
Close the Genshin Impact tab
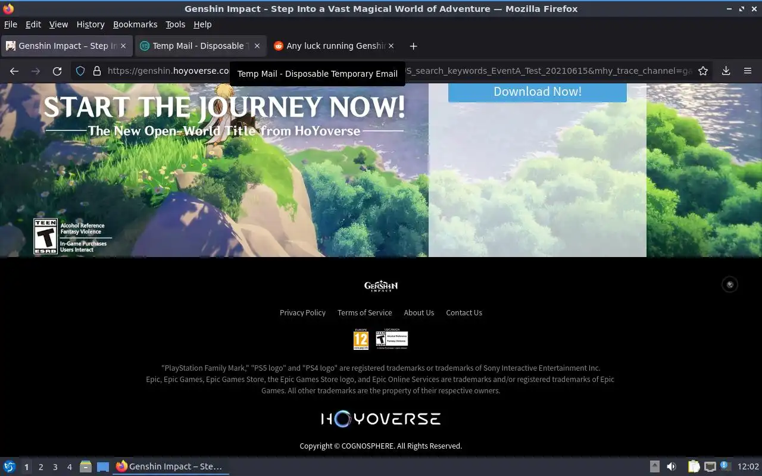(123, 46)
